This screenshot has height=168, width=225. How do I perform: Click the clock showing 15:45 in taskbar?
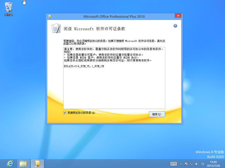click(213, 164)
